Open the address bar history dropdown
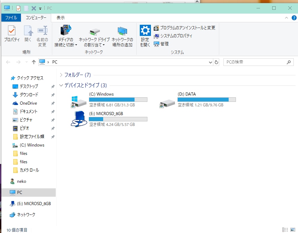Viewport: 298px width, 233px height. pos(210,62)
